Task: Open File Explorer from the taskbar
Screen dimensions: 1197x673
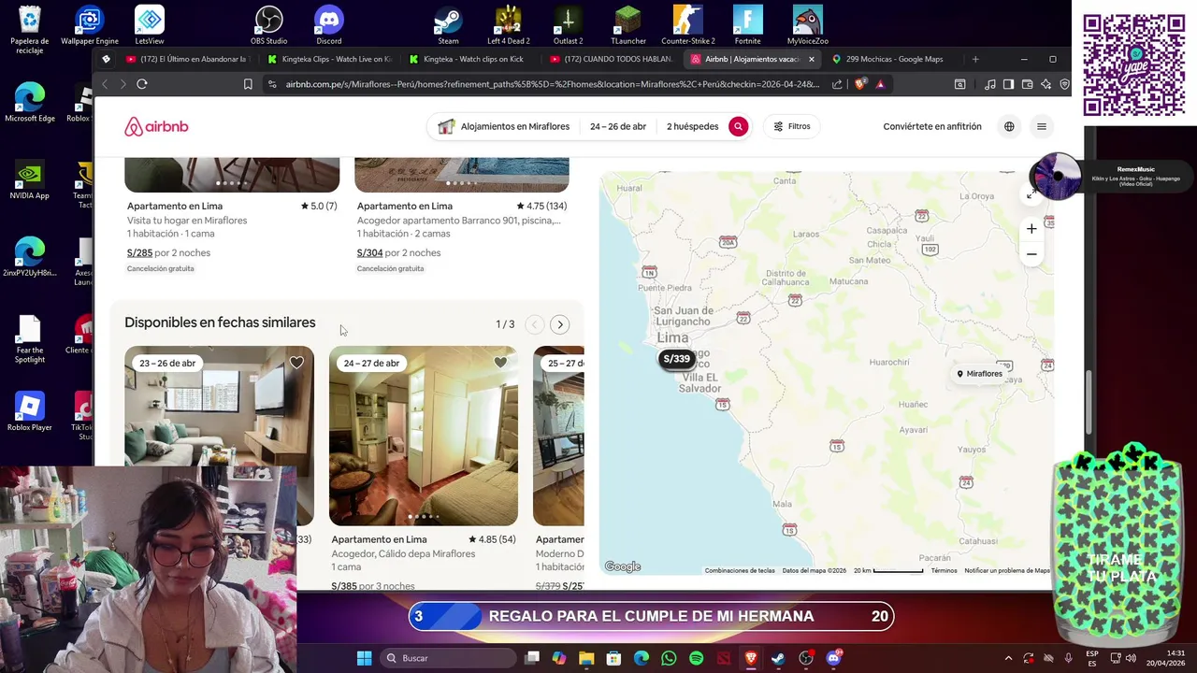Action: (x=586, y=658)
